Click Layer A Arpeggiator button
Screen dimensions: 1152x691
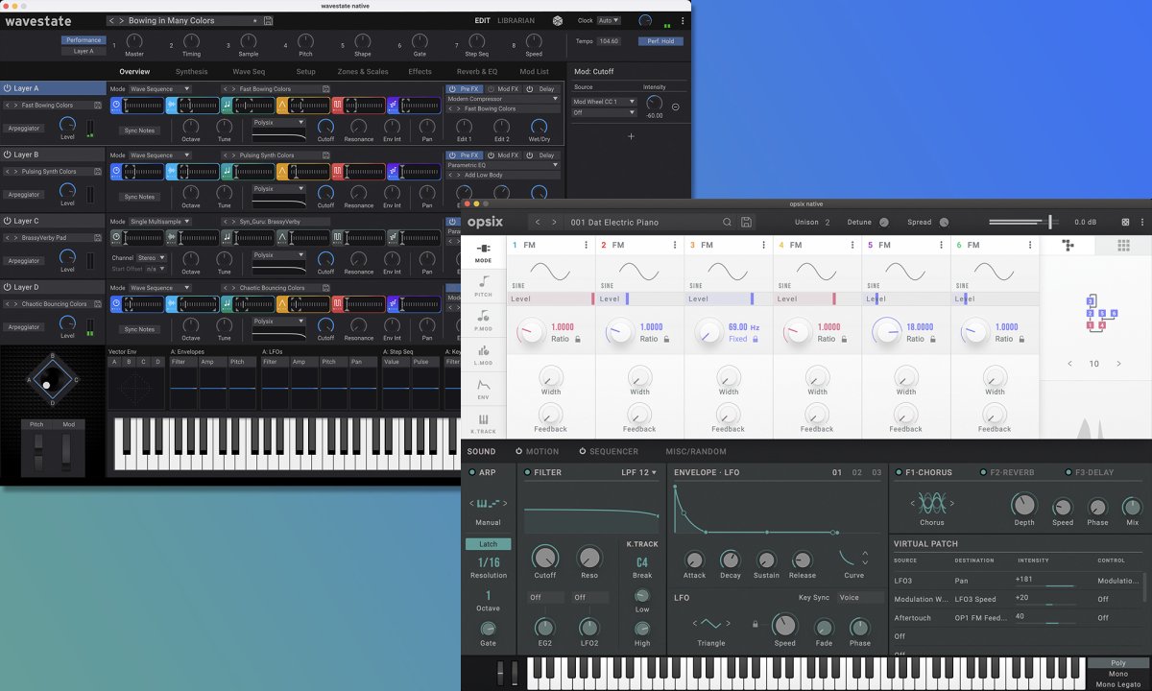coord(24,128)
